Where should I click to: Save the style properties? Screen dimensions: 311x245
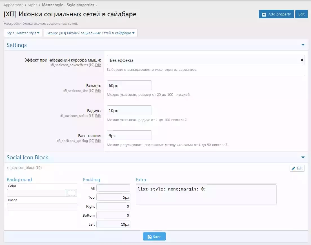154,237
